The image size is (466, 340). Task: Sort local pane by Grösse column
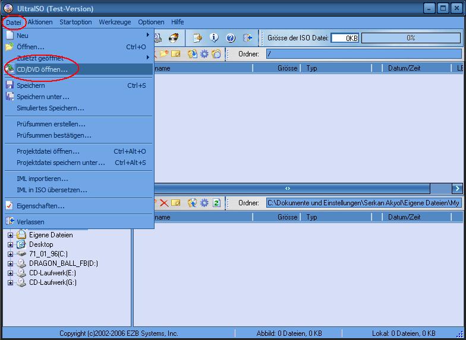coord(276,217)
